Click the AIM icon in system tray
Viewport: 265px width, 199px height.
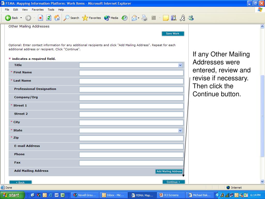(222, 195)
